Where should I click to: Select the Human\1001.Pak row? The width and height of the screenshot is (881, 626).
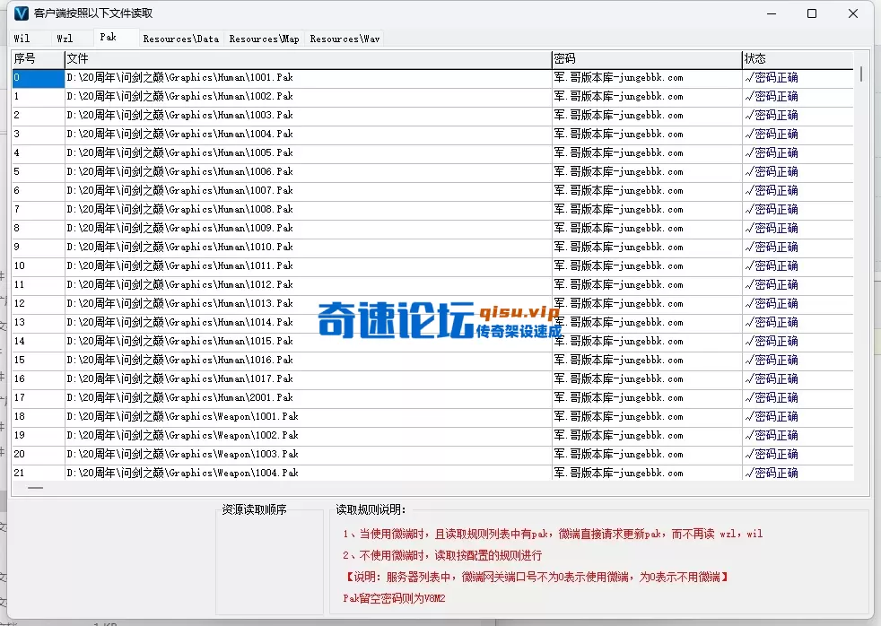(x=269, y=77)
